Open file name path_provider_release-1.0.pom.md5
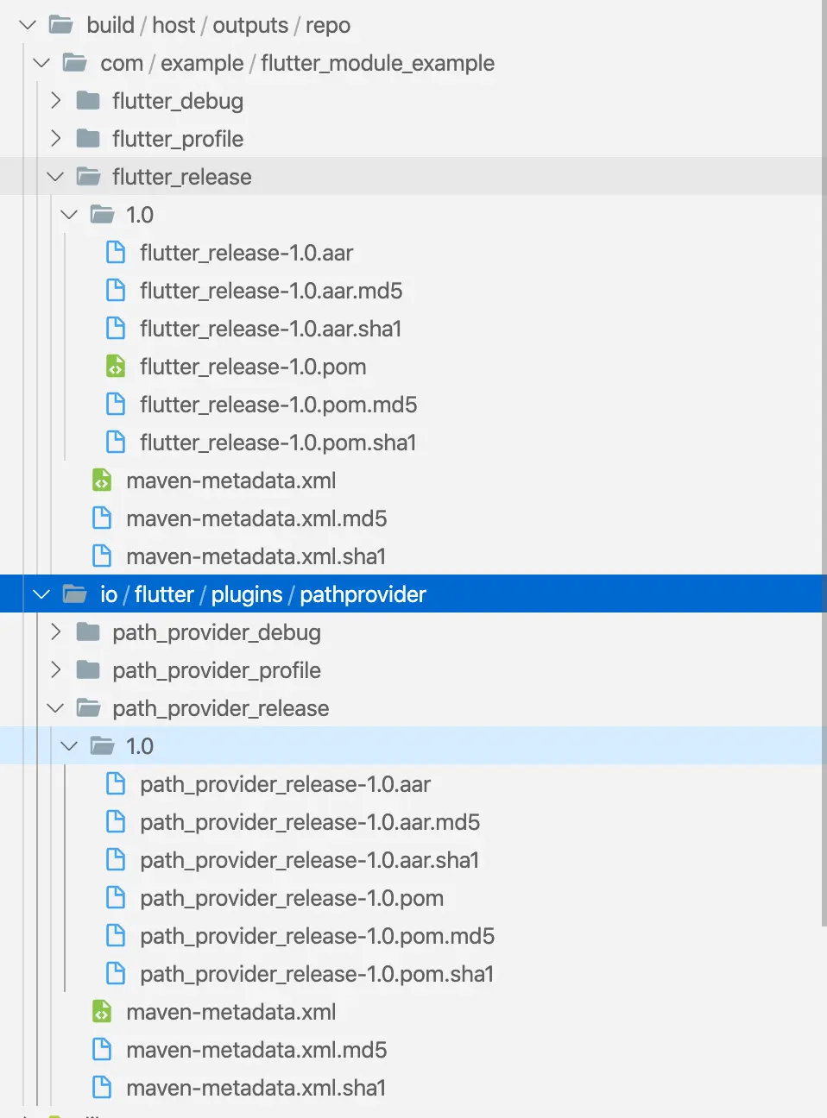Image resolution: width=827 pixels, height=1118 pixels. point(318,937)
